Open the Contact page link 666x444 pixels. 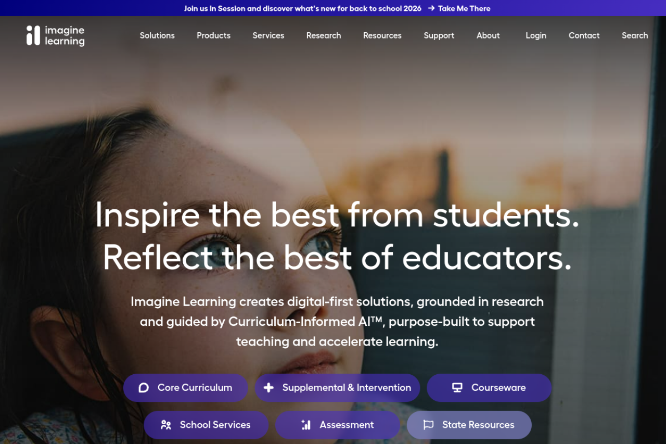[584, 35]
